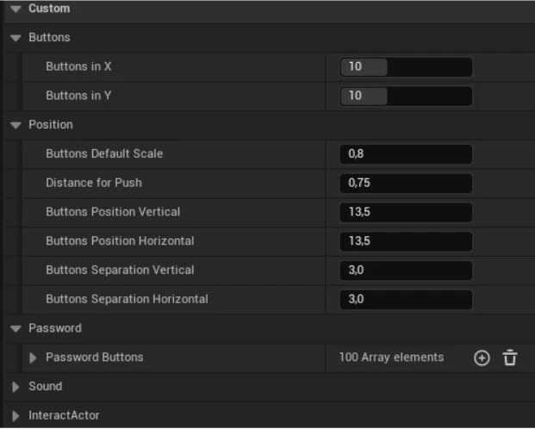Collapse the Password section
Screen dimensions: 535x429
[x=16, y=329]
